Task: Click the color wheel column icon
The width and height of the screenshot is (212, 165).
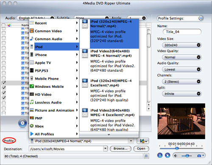Action: coord(9,25)
